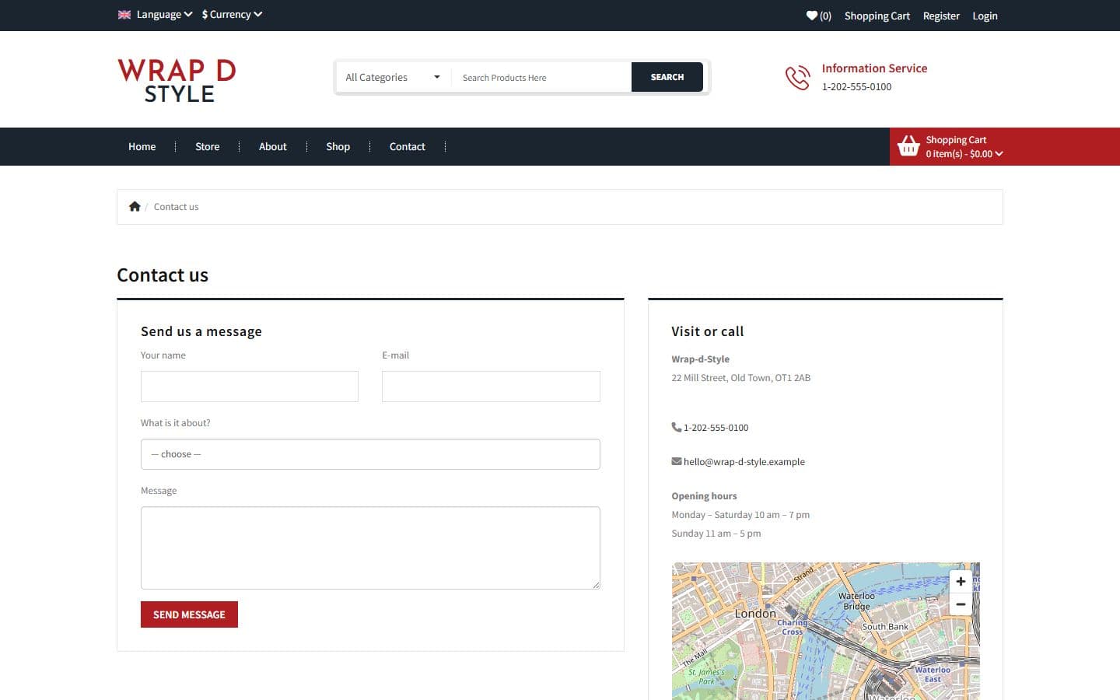The image size is (1120, 700).
Task: Click the address 22 Mill Street text
Action: tap(740, 378)
